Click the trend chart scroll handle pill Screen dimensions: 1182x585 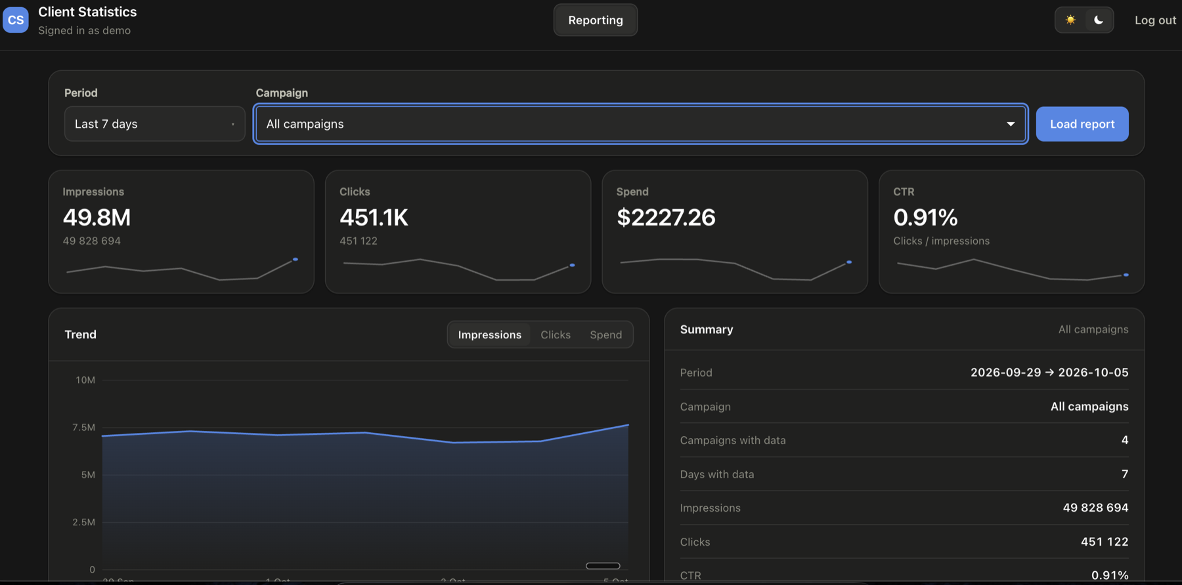[603, 565]
